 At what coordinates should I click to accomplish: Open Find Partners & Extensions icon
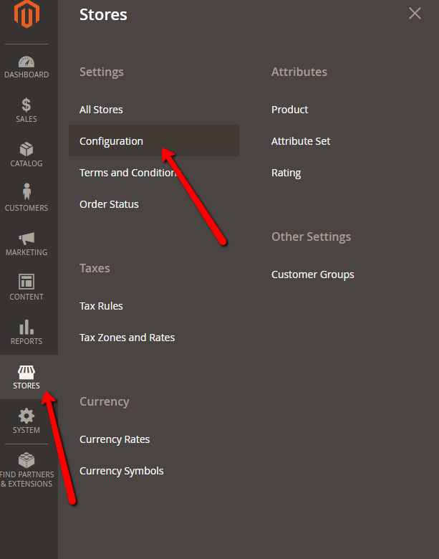tap(26, 460)
